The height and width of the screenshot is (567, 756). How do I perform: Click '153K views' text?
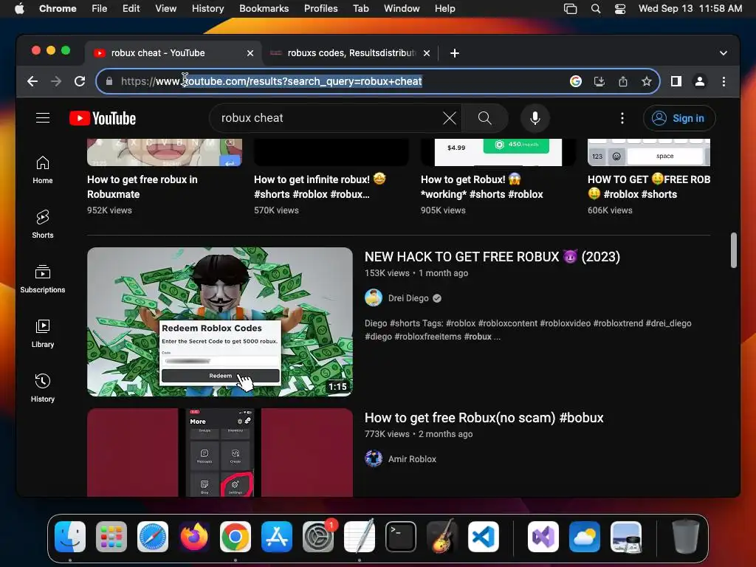coord(387,273)
